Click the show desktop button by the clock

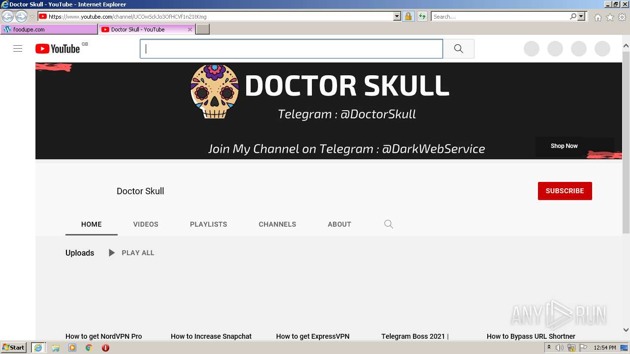(625, 348)
